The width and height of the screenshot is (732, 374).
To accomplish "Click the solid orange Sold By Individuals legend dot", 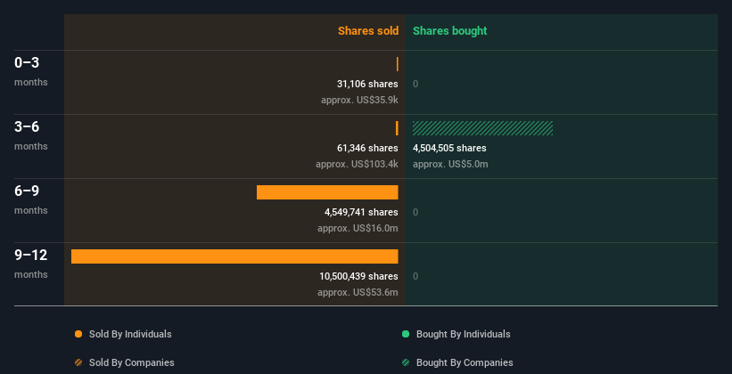I will pos(78,334).
